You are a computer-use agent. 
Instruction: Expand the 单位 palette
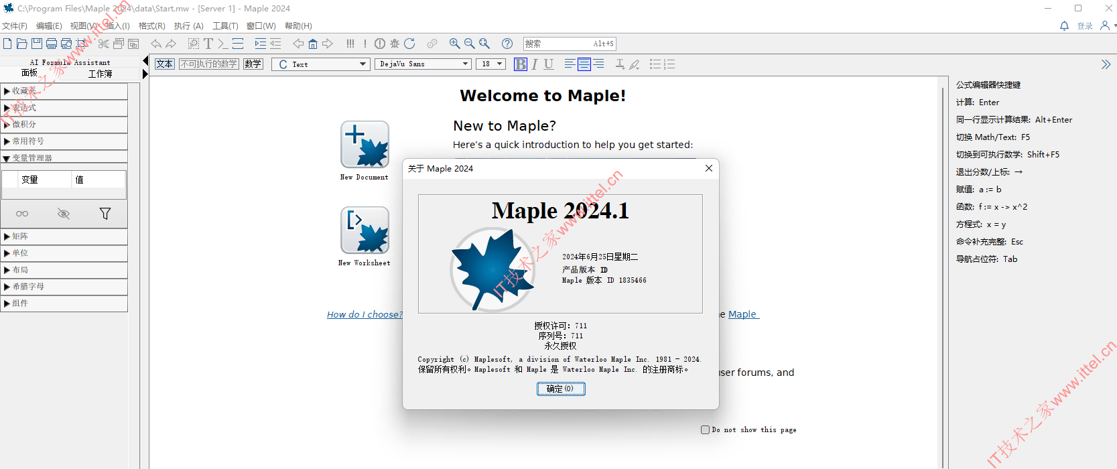tap(64, 253)
